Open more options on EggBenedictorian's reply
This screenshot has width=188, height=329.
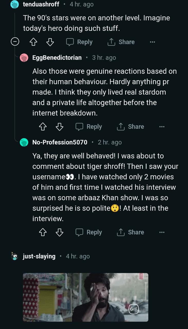162,126
